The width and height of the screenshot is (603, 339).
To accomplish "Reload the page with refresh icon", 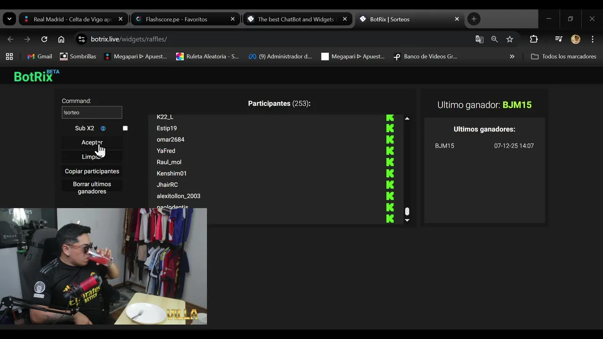I will (44, 39).
